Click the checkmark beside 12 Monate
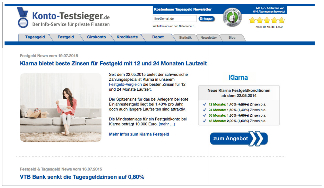324x188 pixels. pyautogui.click(x=204, y=104)
